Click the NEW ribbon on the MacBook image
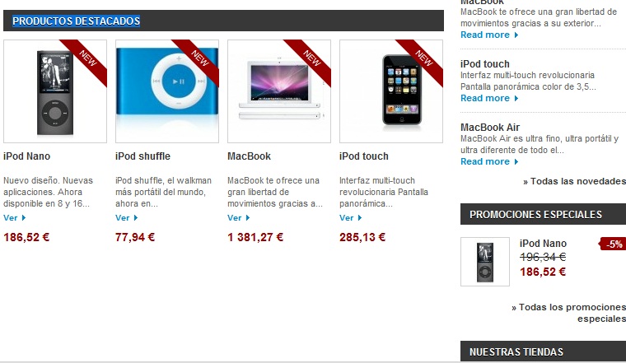 (312, 59)
